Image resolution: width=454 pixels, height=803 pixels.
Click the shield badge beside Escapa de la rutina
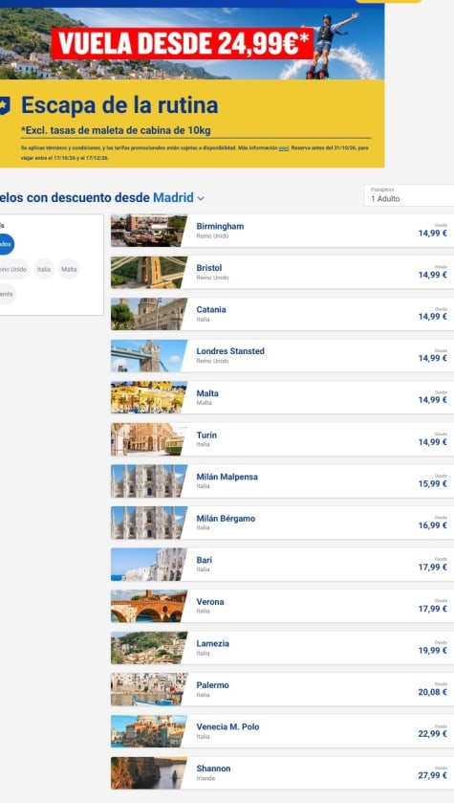pyautogui.click(x=4, y=105)
